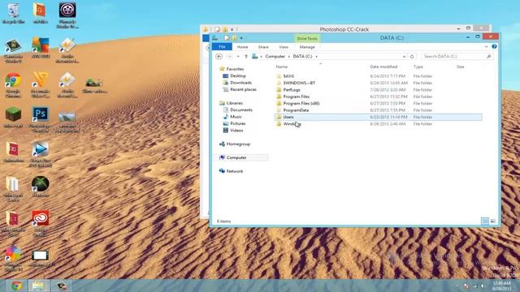Select Computer in the navigation pane

(236, 157)
